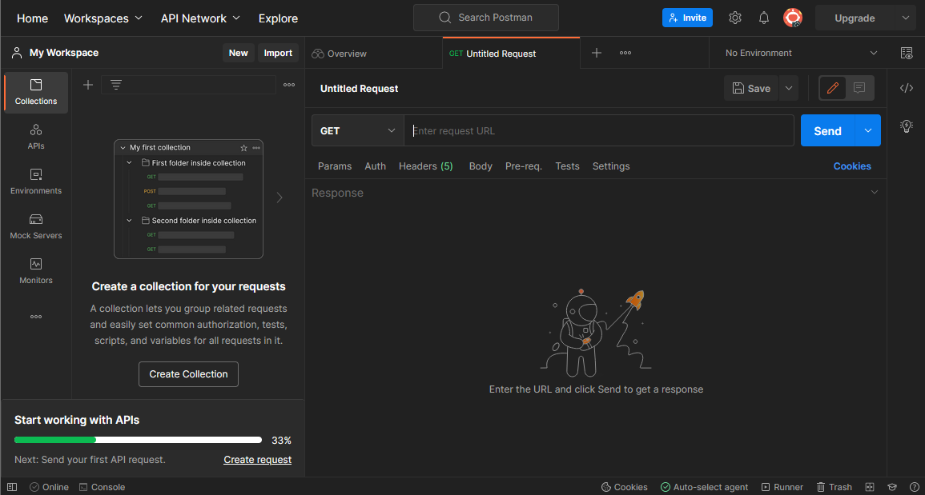Image resolution: width=925 pixels, height=495 pixels.
Task: Expand the No Environment dropdown
Action: 801,53
